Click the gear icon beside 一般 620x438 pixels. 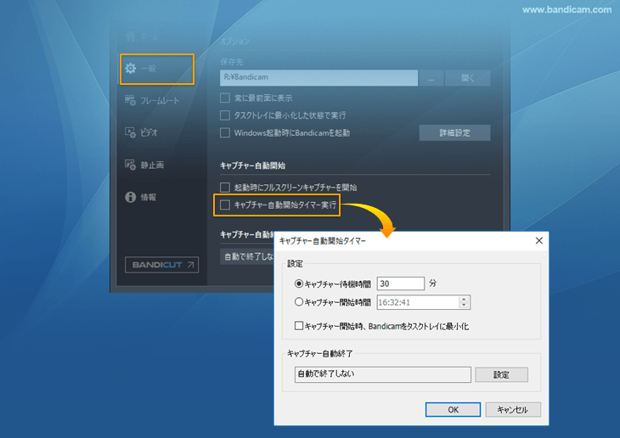click(131, 69)
